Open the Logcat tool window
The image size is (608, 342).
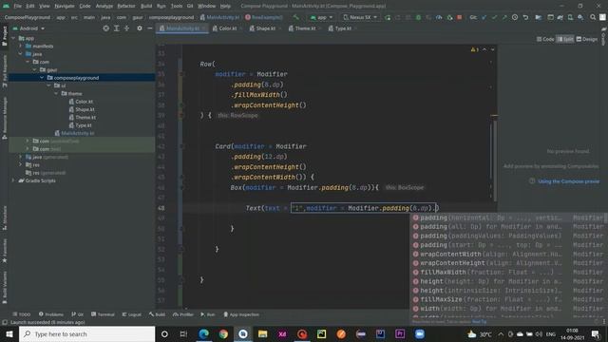tap(131, 314)
